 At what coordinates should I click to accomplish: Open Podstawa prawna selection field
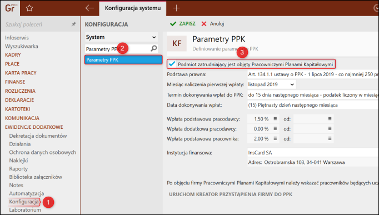313,74
